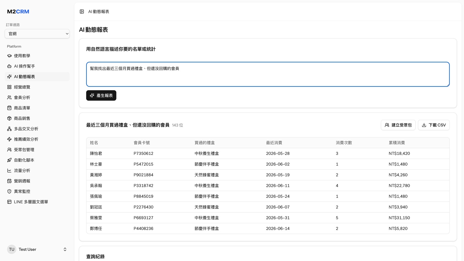Viewport: 464px width, 261px height.
Task: Click the 商品清單 shopping bag icon
Action: coord(9,108)
